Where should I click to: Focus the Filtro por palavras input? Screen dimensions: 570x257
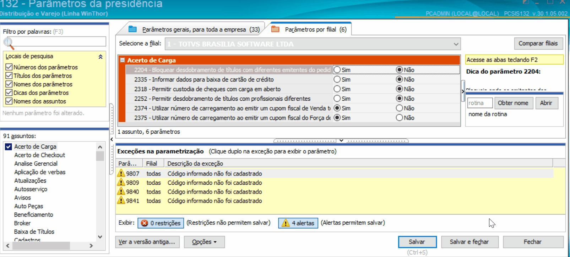59,41
